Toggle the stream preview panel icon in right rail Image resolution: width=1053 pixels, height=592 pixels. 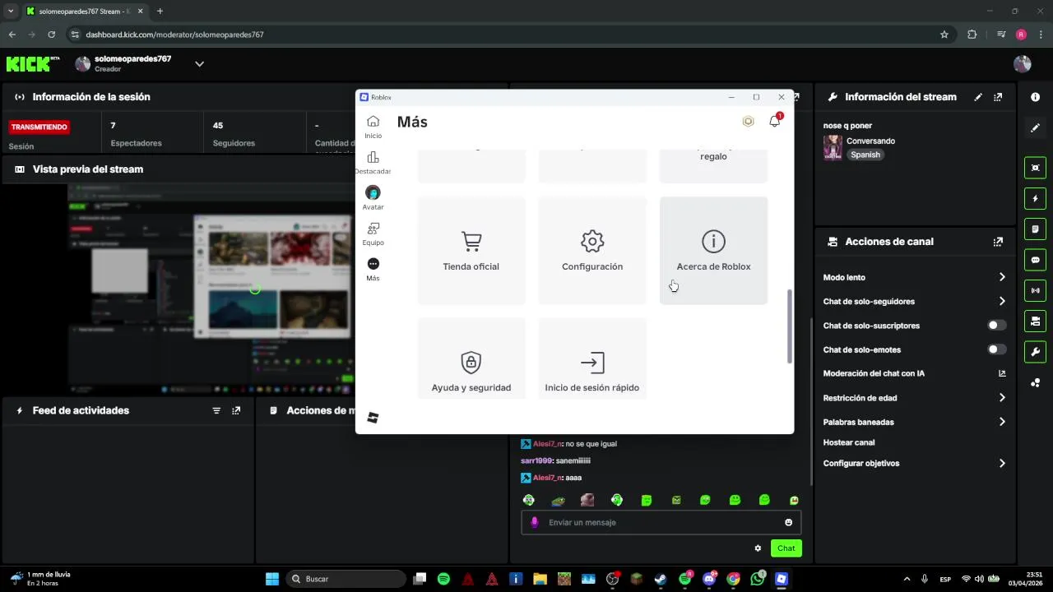point(1035,168)
